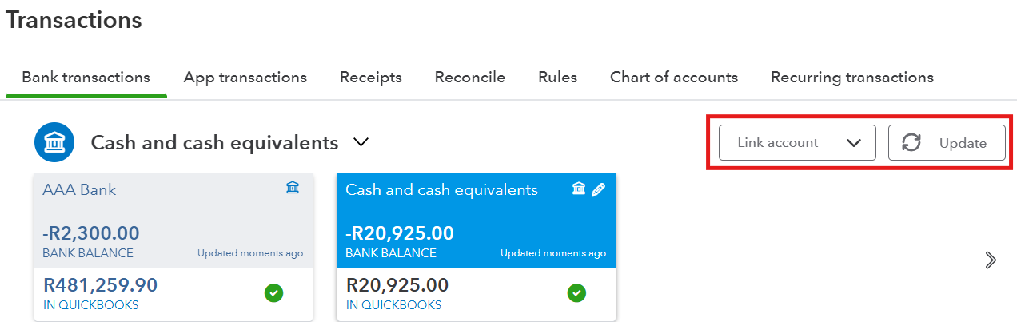The height and width of the screenshot is (322, 1017).
Task: View the Recurring transactions tab
Action: pos(852,78)
